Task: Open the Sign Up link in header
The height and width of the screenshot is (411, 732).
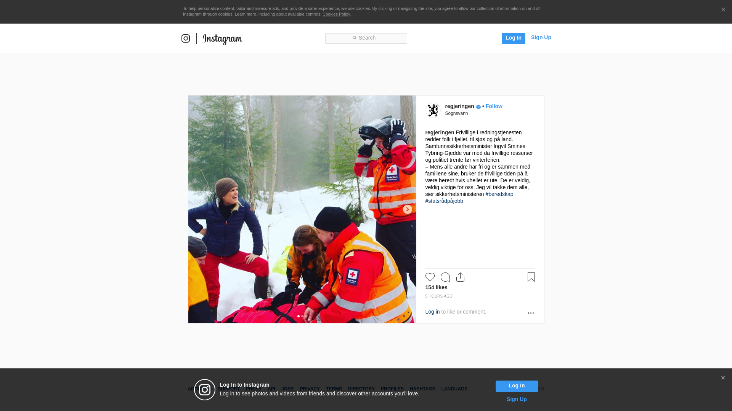Action: [541, 37]
